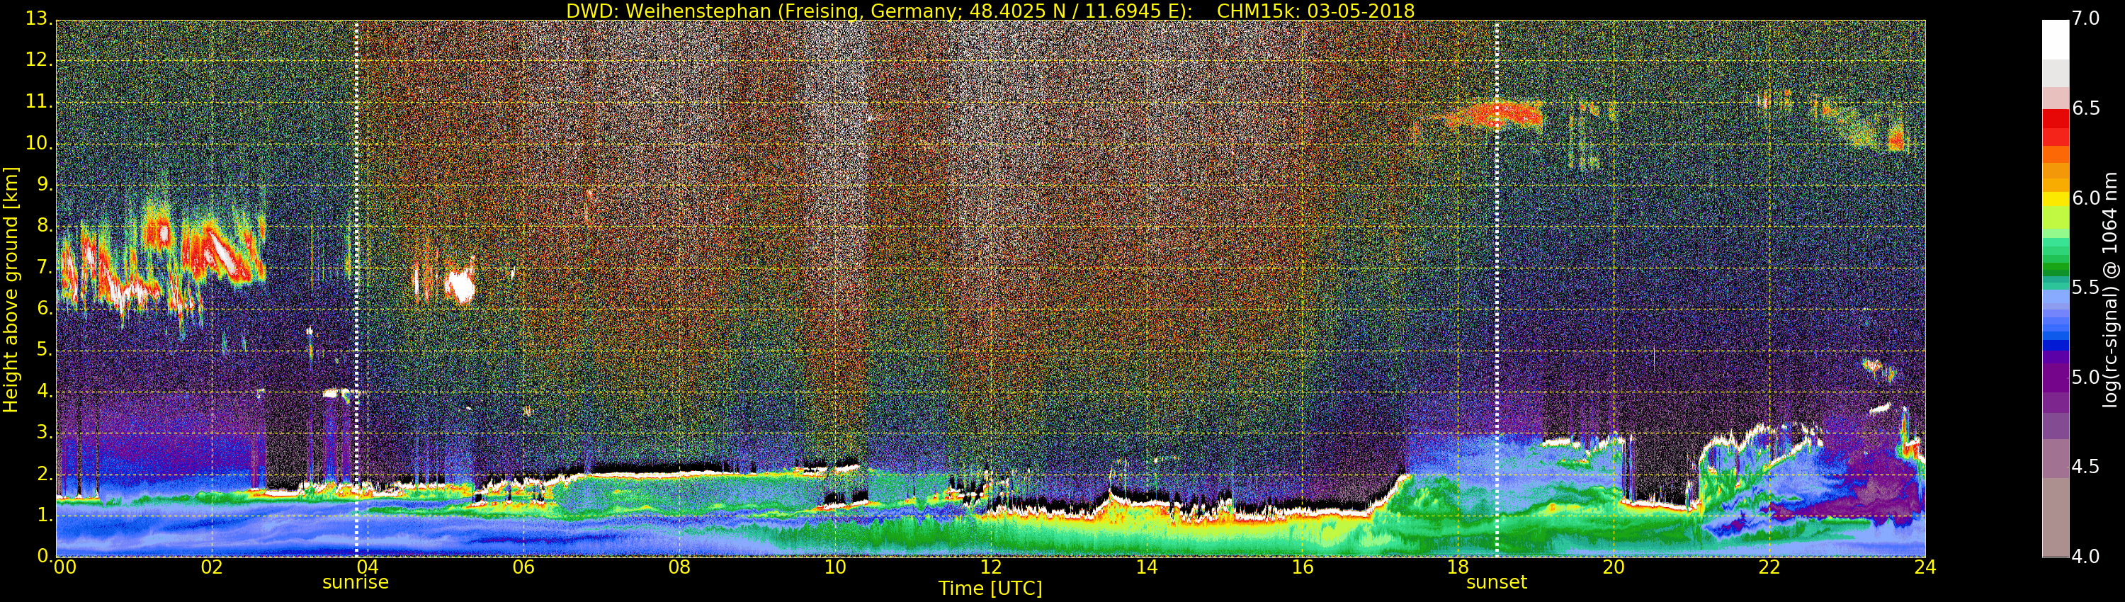The width and height of the screenshot is (2125, 602).
Task: Click the bright white cloud blob near 05 UTC
Action: (x=460, y=286)
